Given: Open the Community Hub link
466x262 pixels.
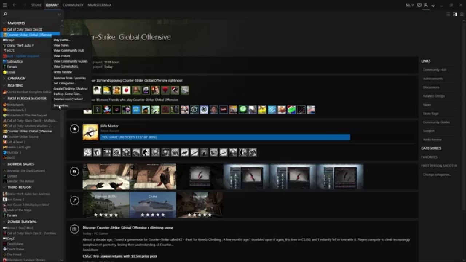Looking at the screenshot, I should click(x=434, y=70).
